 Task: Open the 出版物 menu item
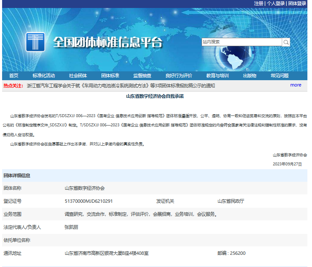pos(249,76)
